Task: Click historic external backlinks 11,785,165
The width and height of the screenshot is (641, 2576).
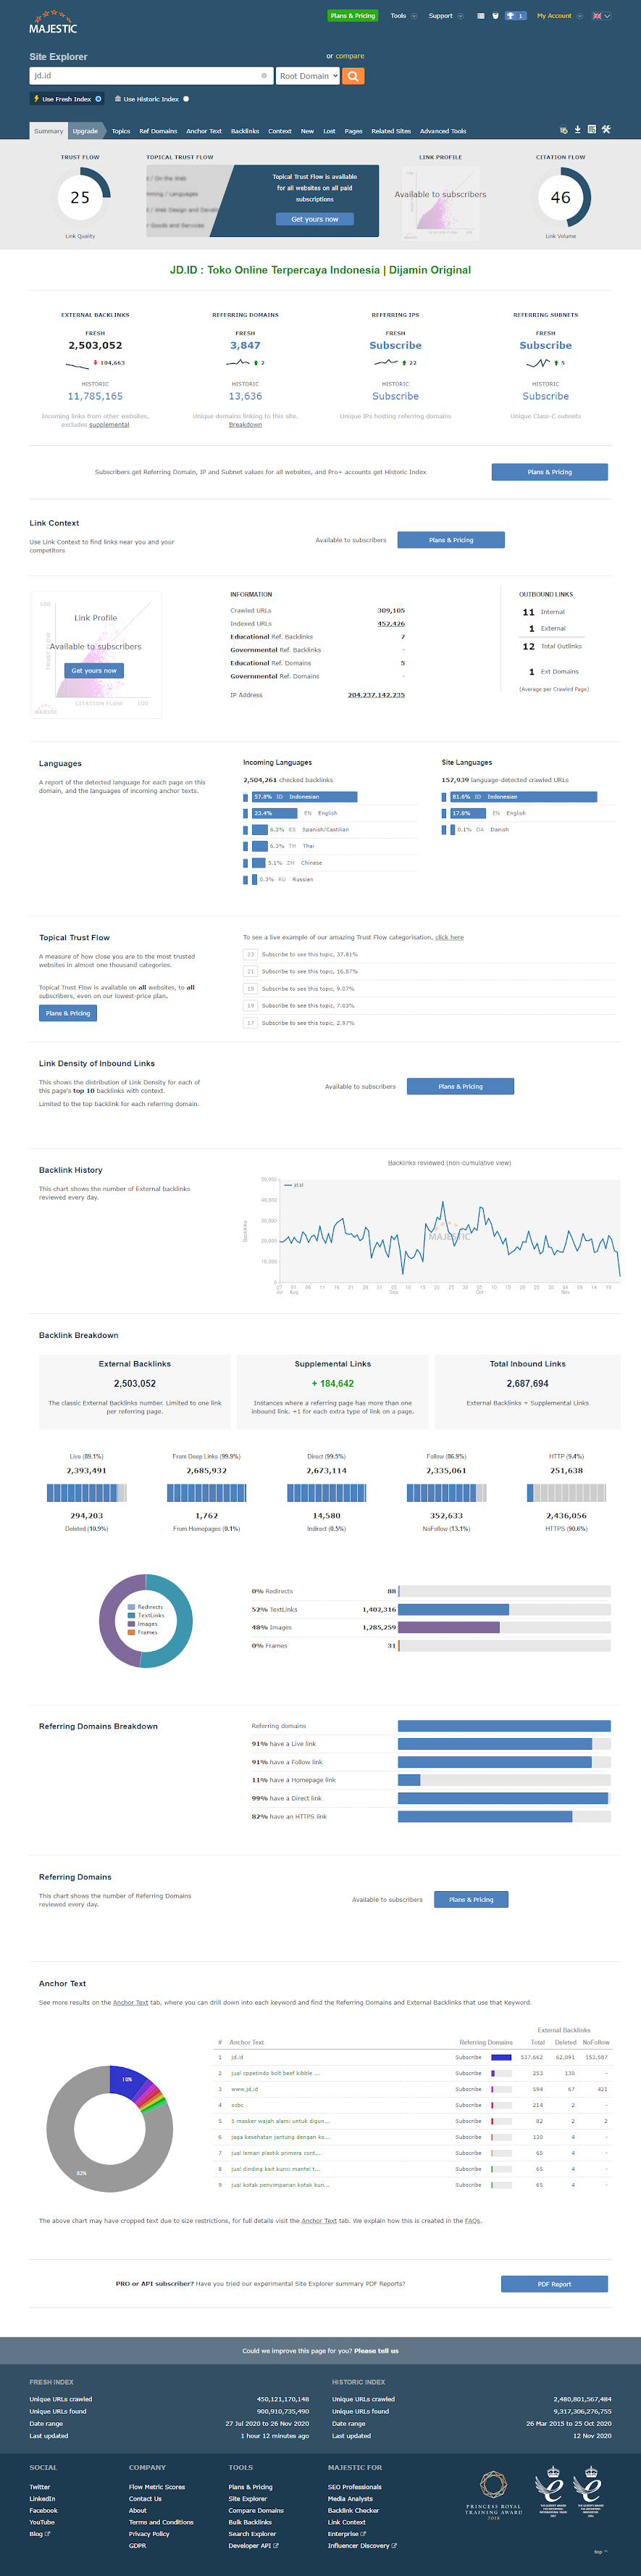Action: tap(95, 396)
